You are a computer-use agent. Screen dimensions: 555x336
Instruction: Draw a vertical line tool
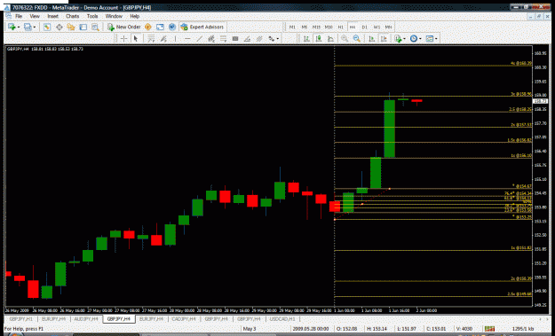pos(175,38)
